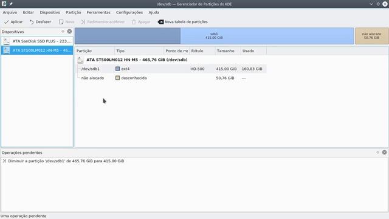Open the Arquivo menu
The image size is (389, 219).
coord(10,12)
